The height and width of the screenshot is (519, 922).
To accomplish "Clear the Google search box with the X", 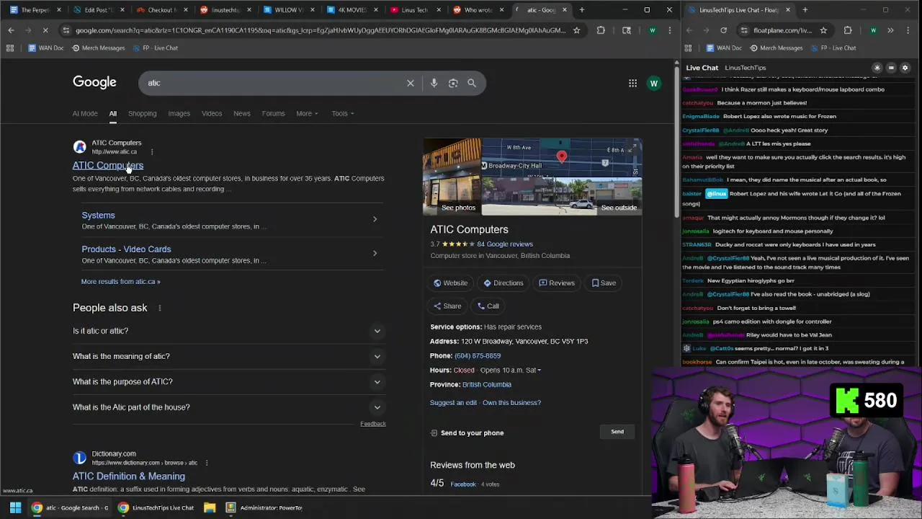I will click(x=411, y=83).
